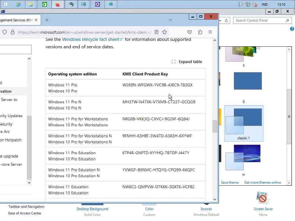Open Ease of Access Center link
This screenshot has height=221, width=295.
pyautogui.click(x=25, y=213)
